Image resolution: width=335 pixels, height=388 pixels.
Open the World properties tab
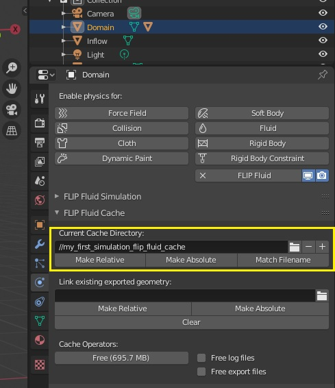coord(40,200)
